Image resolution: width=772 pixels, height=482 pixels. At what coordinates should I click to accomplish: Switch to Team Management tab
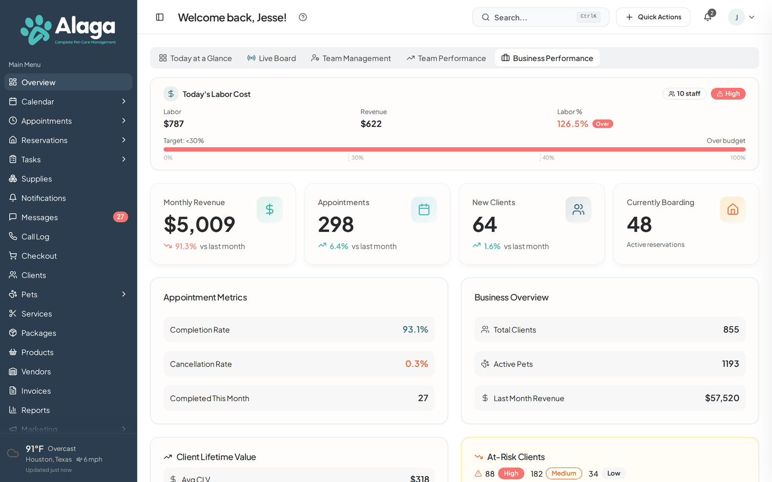[x=351, y=58]
